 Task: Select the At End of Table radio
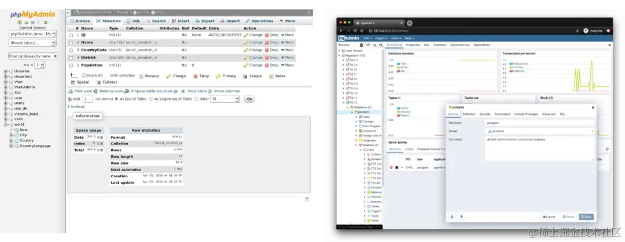point(116,99)
